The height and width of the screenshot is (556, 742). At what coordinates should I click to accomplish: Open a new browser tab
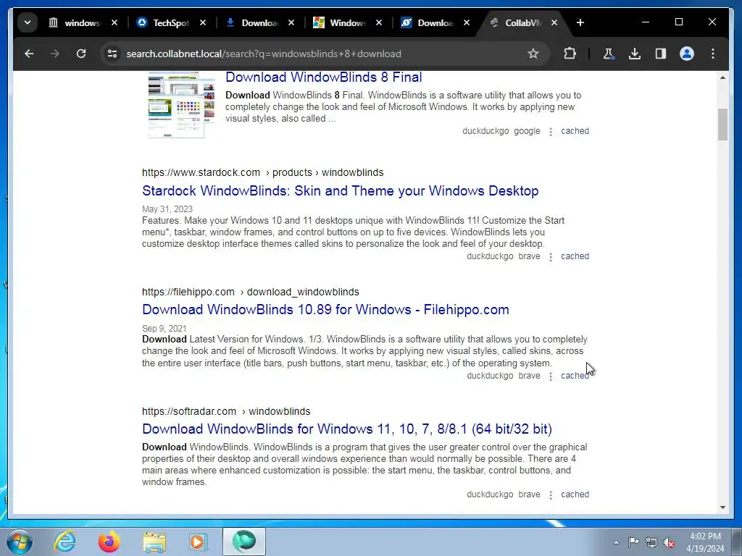click(x=580, y=22)
